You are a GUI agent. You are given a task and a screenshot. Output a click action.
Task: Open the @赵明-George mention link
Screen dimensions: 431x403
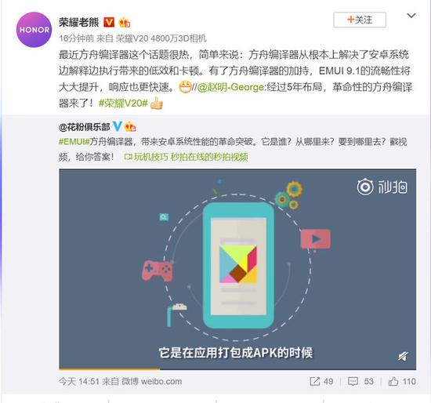[230, 88]
